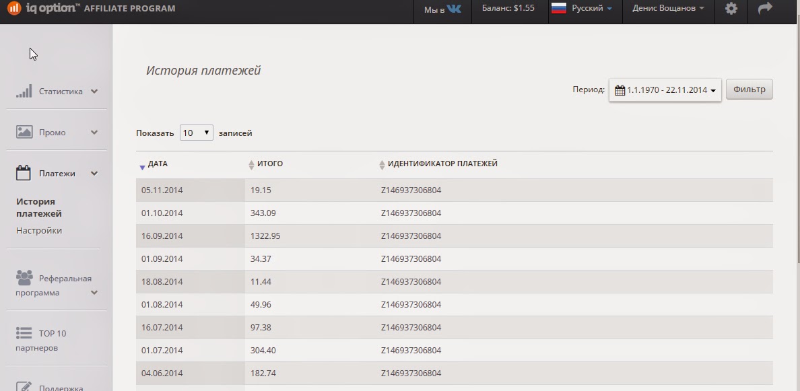800x391 pixels.
Task: Click the amount 1322.95
Action: (265, 236)
